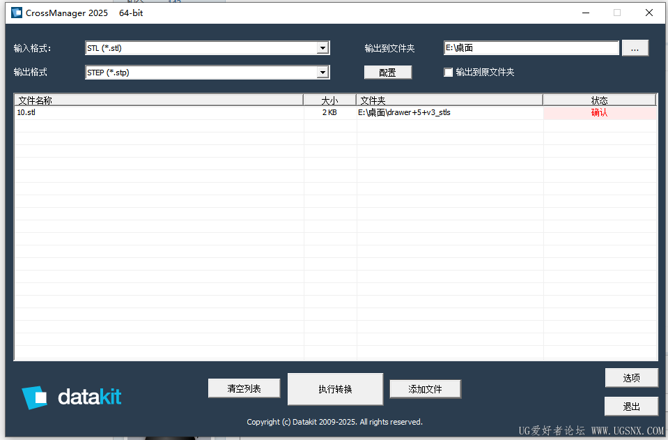Click the output folder path field E:\桌面
This screenshot has width=668, height=440.
(x=531, y=47)
